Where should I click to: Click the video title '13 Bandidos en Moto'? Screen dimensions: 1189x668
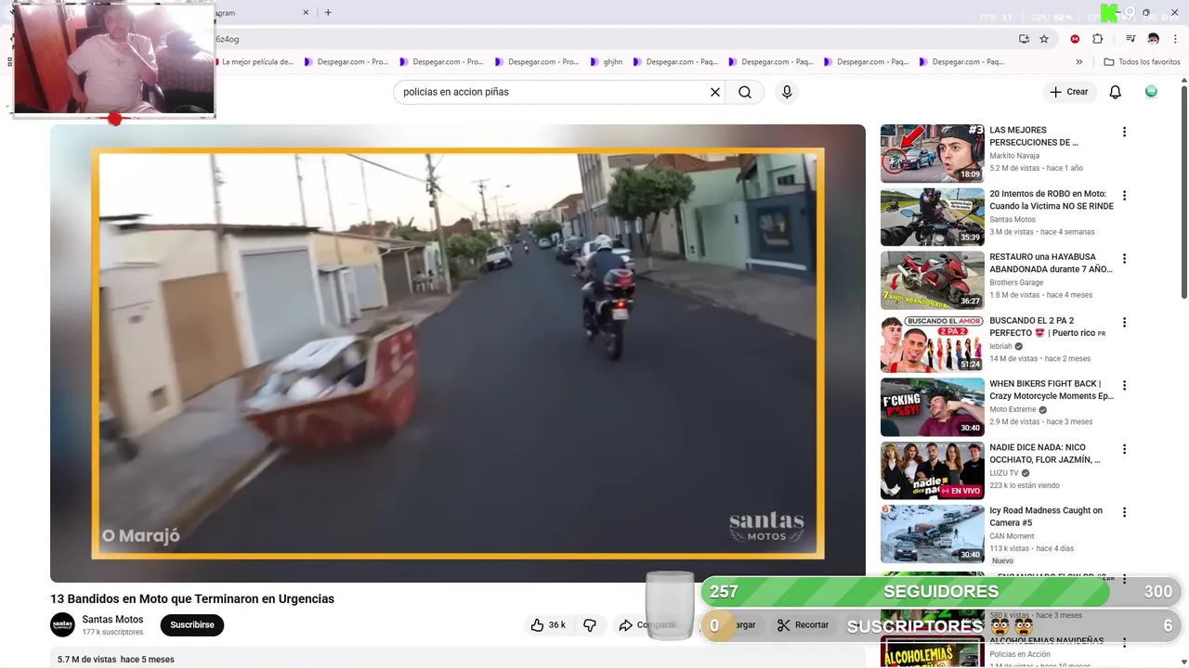[x=192, y=599]
